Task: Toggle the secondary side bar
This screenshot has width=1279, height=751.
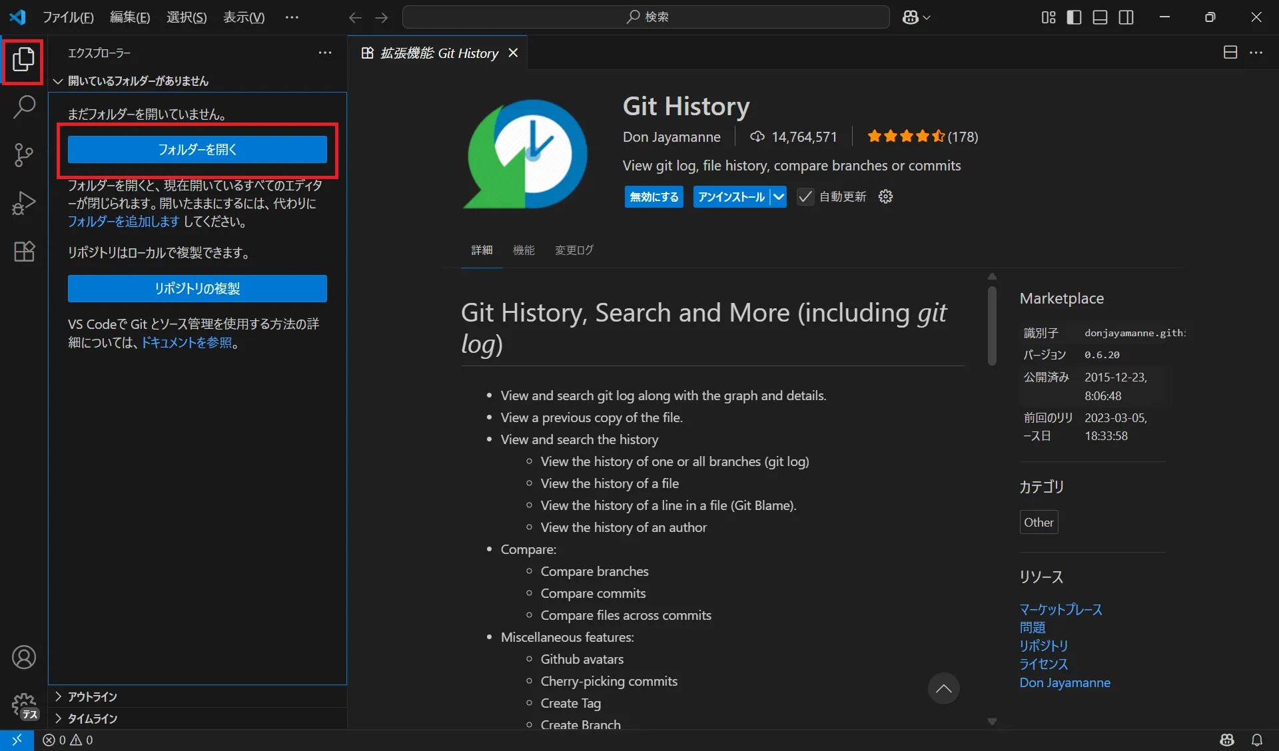Action: point(1126,17)
